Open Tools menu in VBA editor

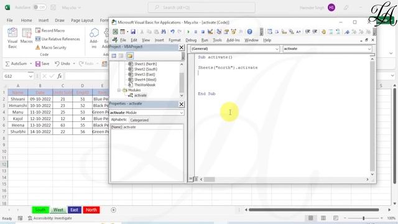(217, 40)
